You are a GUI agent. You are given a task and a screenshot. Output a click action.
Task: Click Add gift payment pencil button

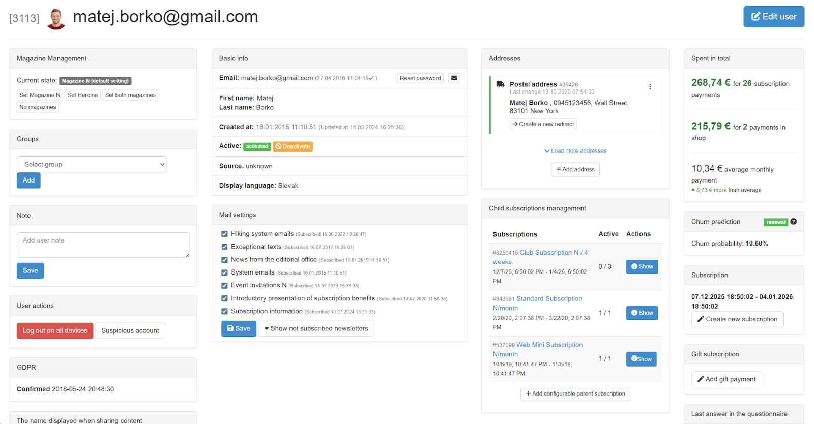point(726,379)
